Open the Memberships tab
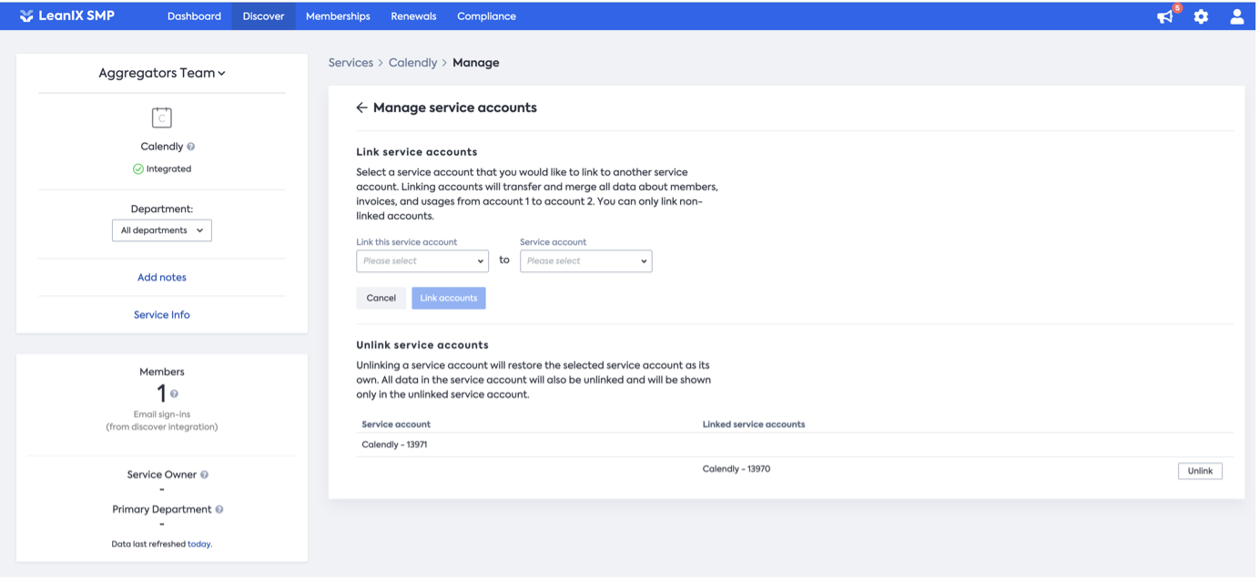 [x=338, y=16]
